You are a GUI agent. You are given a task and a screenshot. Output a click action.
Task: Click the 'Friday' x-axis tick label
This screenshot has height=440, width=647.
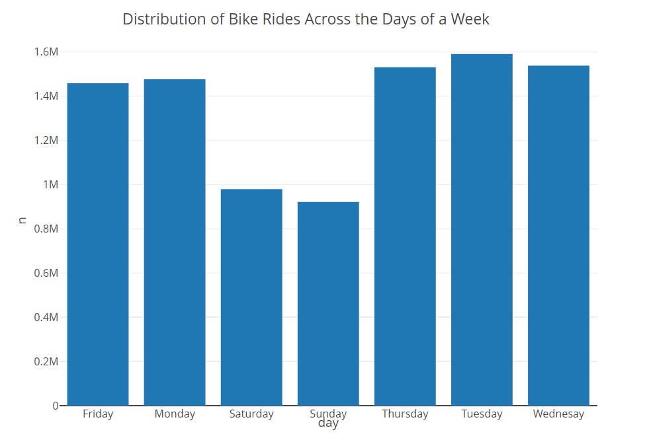(98, 414)
